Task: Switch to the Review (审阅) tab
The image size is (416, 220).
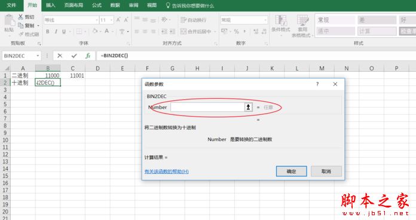Action: click(x=133, y=5)
